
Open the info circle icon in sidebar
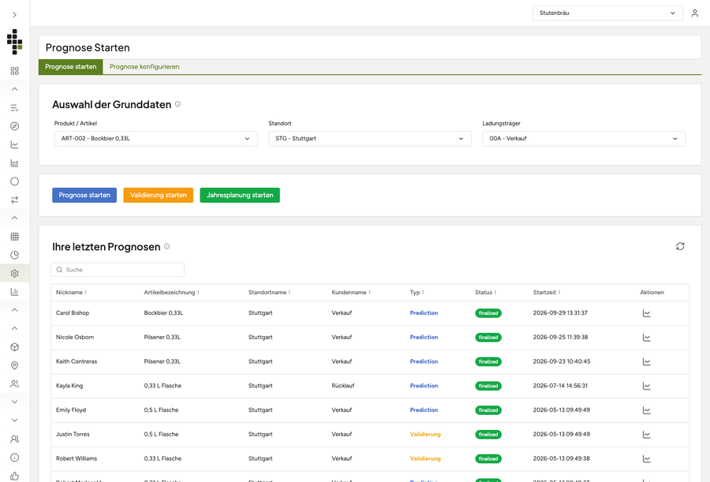14,458
